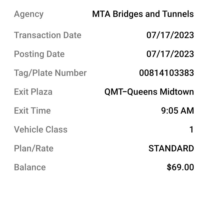Click the QMT-Queens Midtown value
The image size is (208, 208).
pos(149,92)
